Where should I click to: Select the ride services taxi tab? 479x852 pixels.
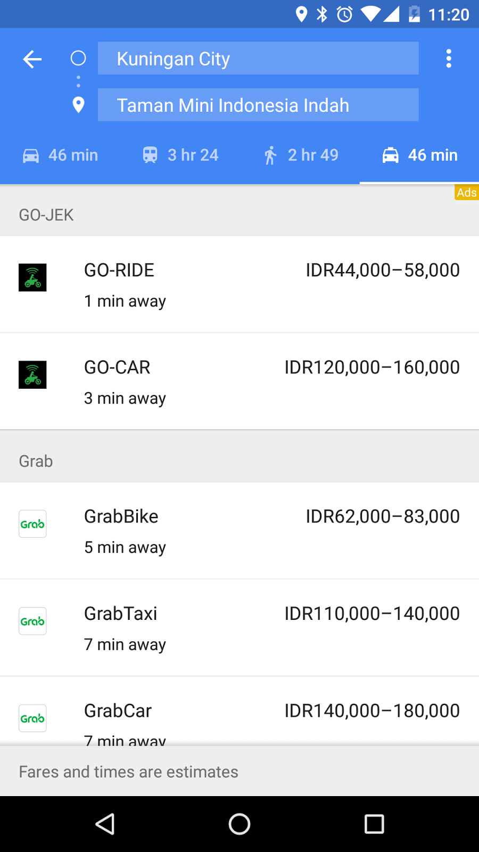tap(419, 155)
